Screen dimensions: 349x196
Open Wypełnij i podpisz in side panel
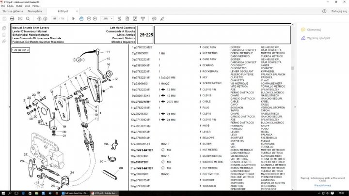tap(317, 37)
